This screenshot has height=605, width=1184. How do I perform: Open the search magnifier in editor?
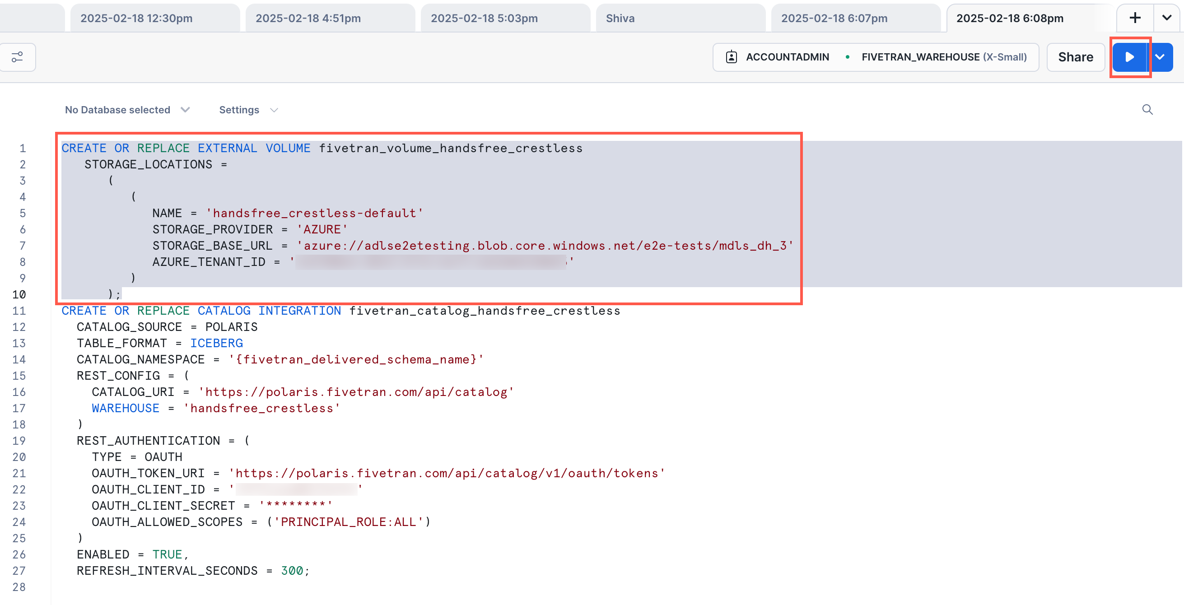[1147, 109]
